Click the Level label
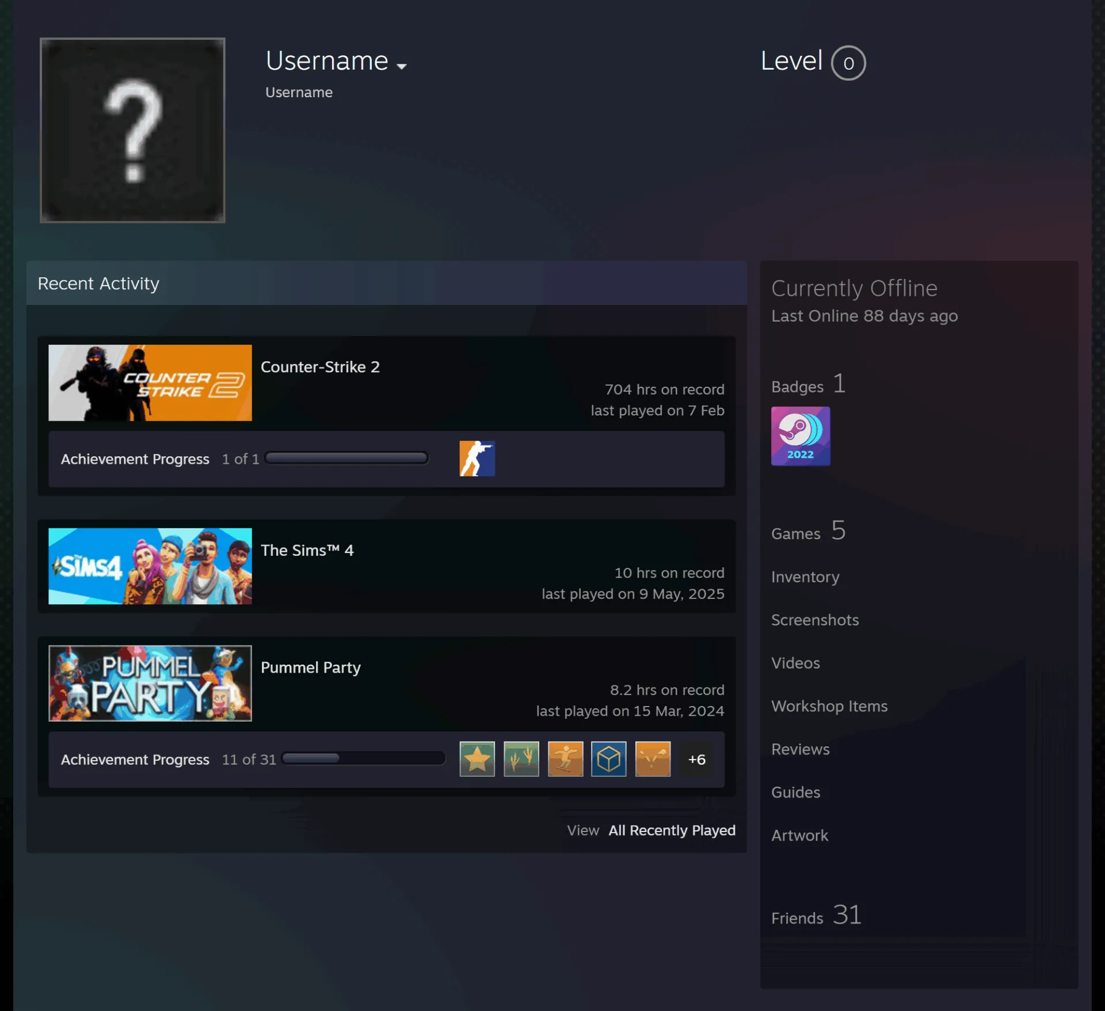The height and width of the screenshot is (1011, 1105). tap(791, 60)
